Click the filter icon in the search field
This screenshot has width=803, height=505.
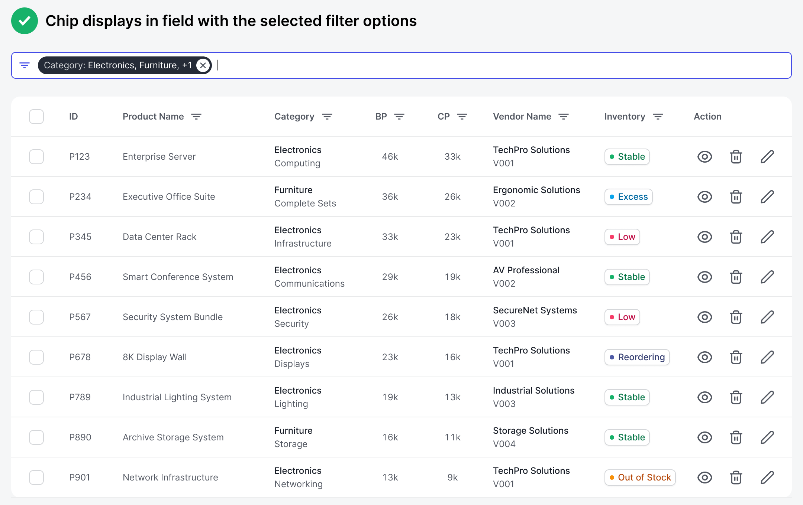click(25, 65)
